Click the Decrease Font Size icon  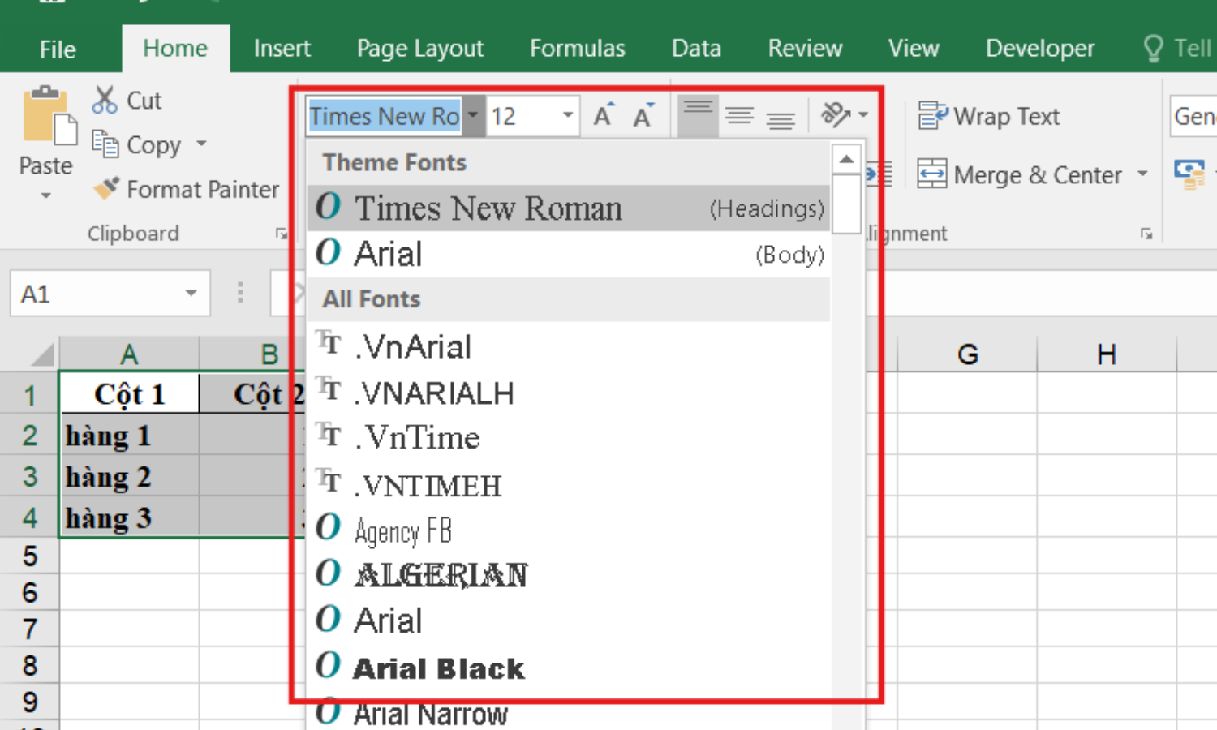(643, 116)
